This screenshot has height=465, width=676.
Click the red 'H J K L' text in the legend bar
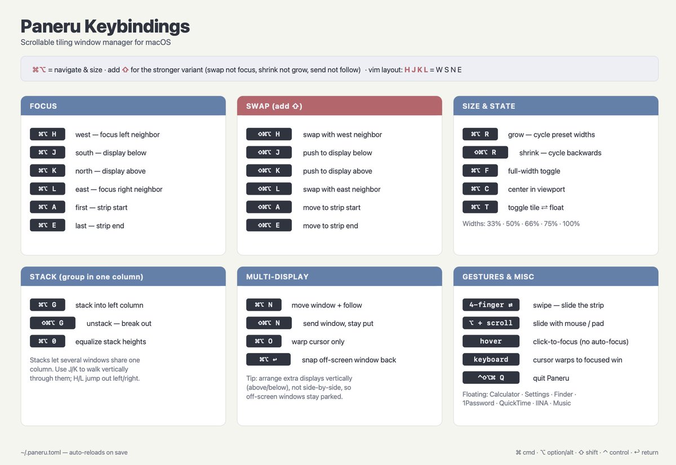[x=416, y=70]
